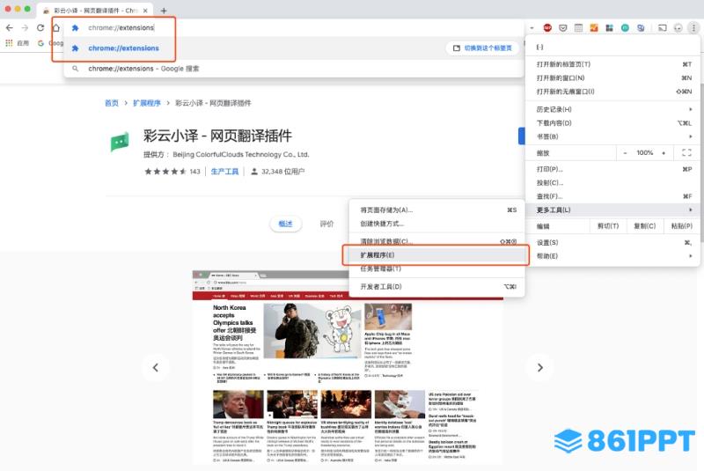Viewport: 704px width, 471px height.
Task: Choose 任务管理器(T)
Action: 436,269
